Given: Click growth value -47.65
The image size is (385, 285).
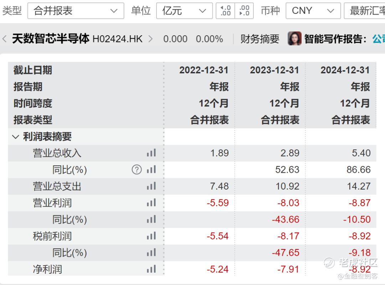Looking at the screenshot, I should 286,253.
